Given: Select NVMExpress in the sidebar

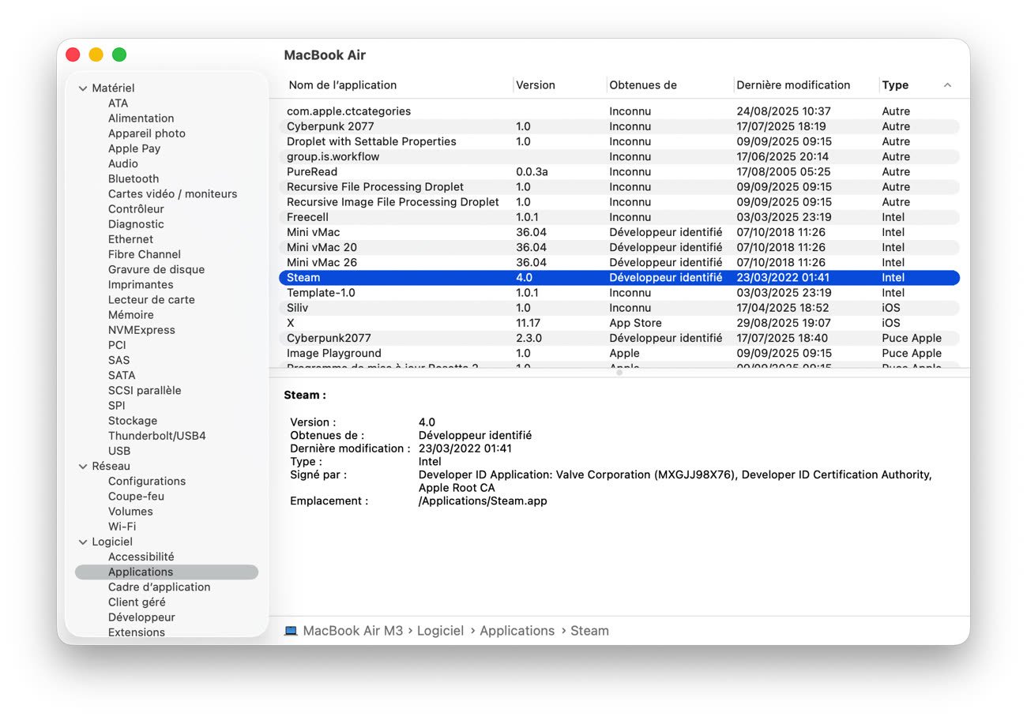Looking at the screenshot, I should (x=141, y=330).
